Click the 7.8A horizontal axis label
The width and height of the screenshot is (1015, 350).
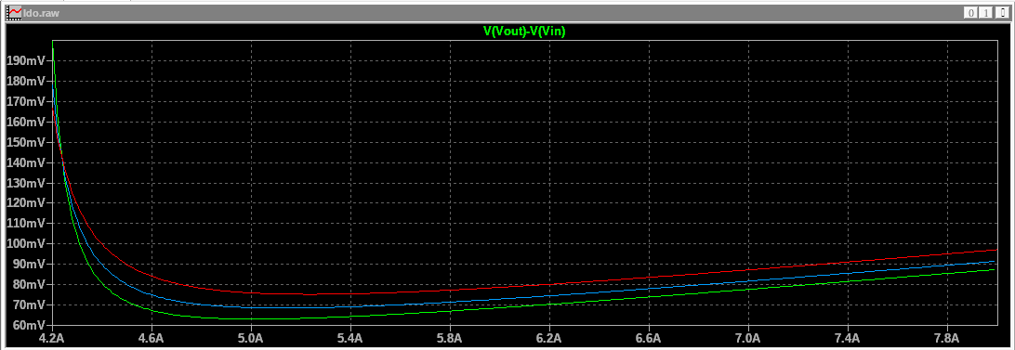pos(946,338)
